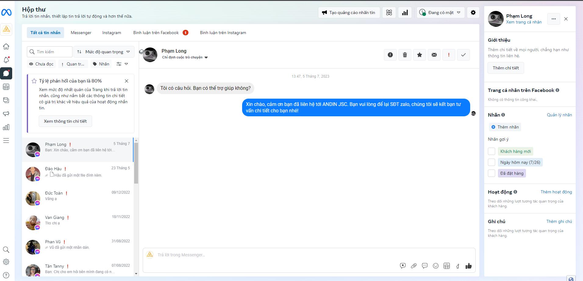Image resolution: width=583 pixels, height=281 pixels.
Task: Click 'Xem trang cá nhân' link for Phạm Long
Action: point(524,22)
